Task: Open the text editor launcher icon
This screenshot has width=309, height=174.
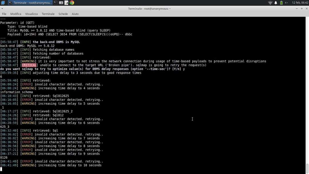Action: [x=66, y=3]
